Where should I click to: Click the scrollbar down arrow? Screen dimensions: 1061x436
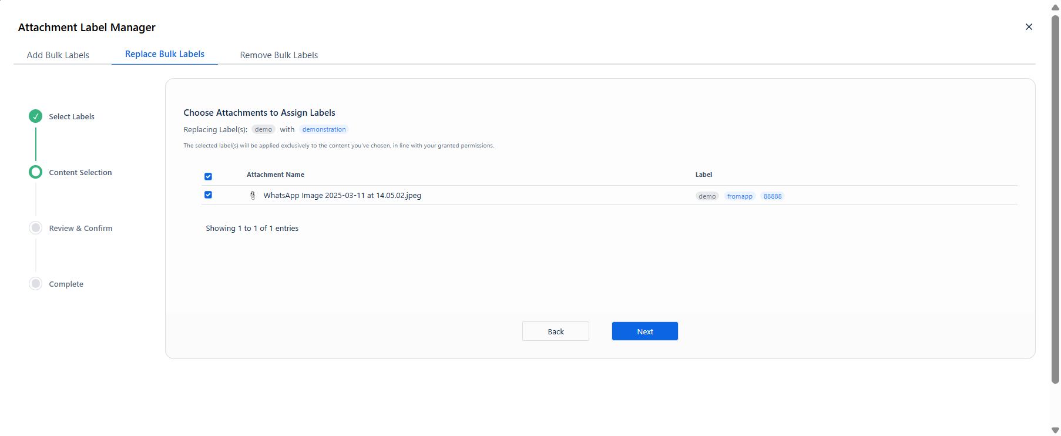point(1055,430)
